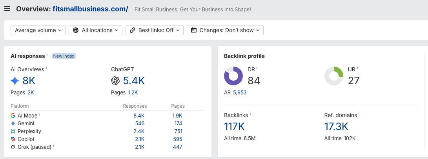Click the purple DR donut chart

(233, 76)
